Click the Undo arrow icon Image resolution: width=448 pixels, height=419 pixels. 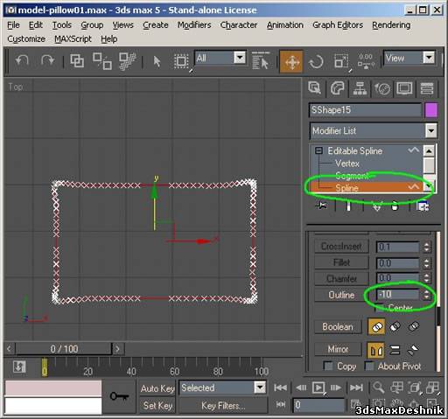(x=22, y=61)
